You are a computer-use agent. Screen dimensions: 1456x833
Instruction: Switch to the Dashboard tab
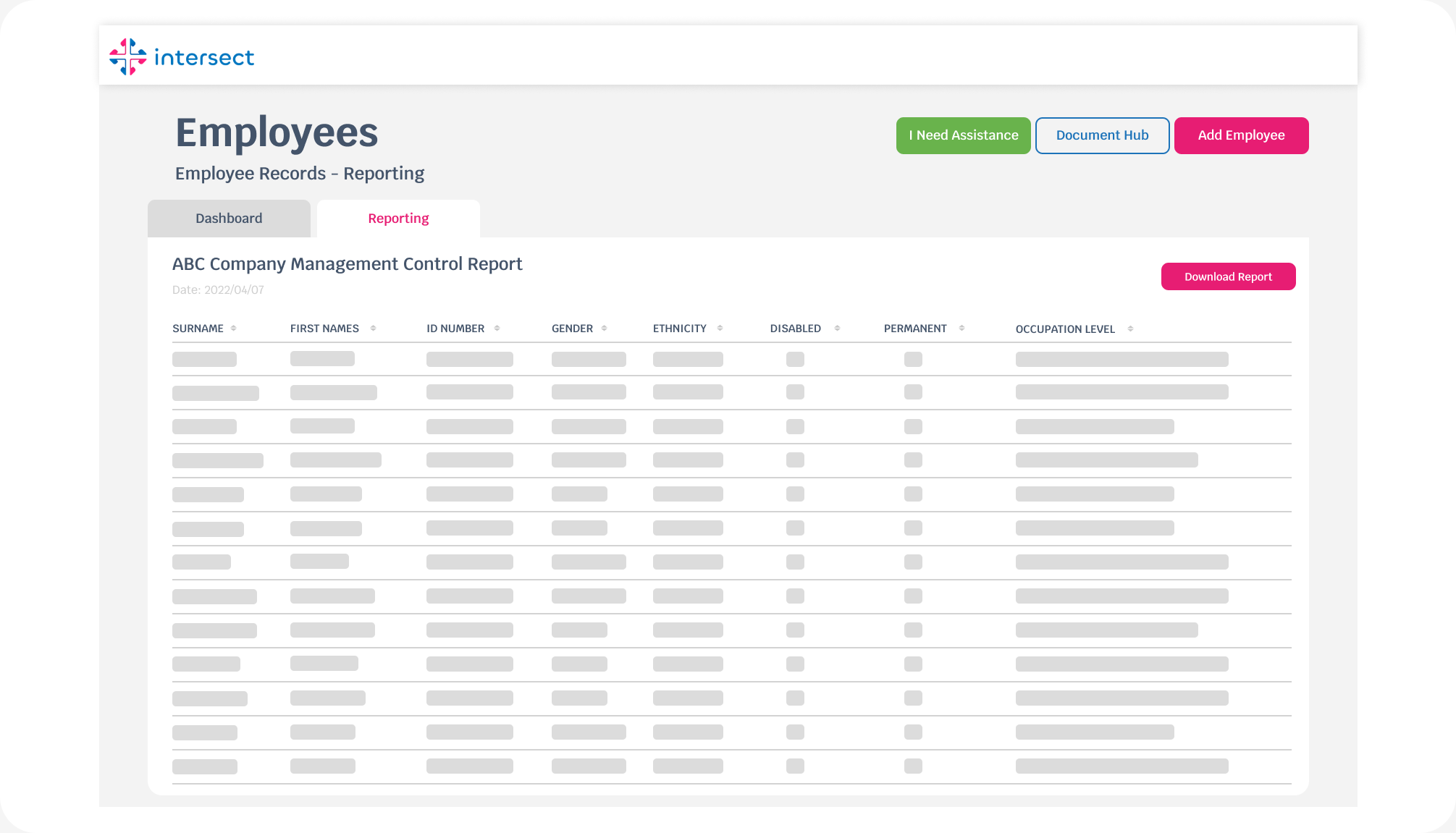point(229,219)
